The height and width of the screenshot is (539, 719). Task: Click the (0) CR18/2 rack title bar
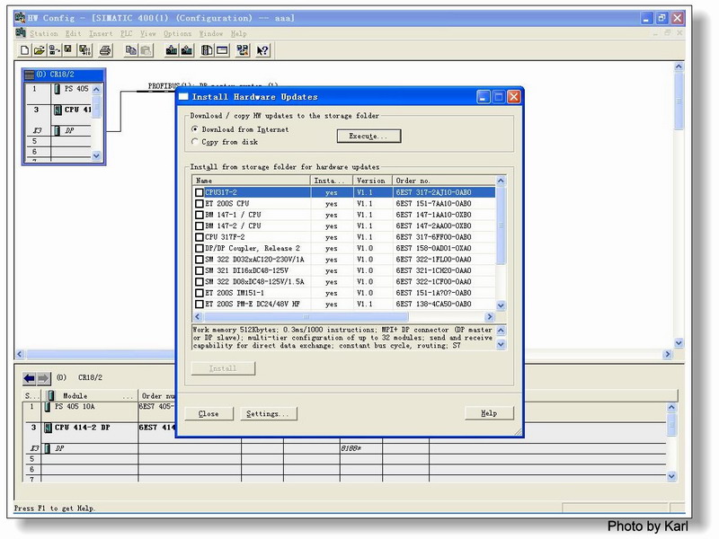pos(64,75)
